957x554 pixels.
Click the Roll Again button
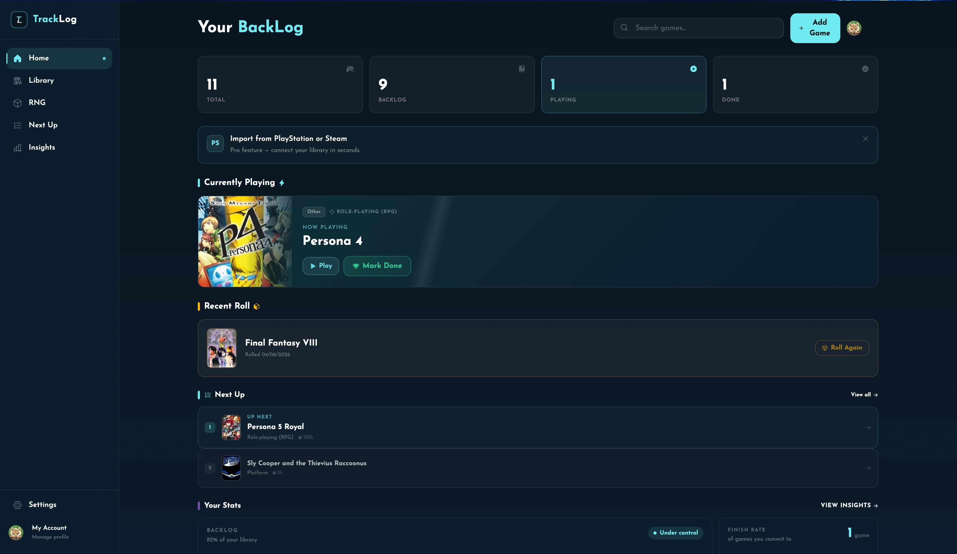click(x=842, y=348)
